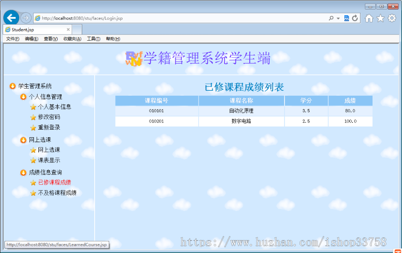Click the star icon beside 修改密码
This screenshot has height=253, width=402.
click(33, 117)
